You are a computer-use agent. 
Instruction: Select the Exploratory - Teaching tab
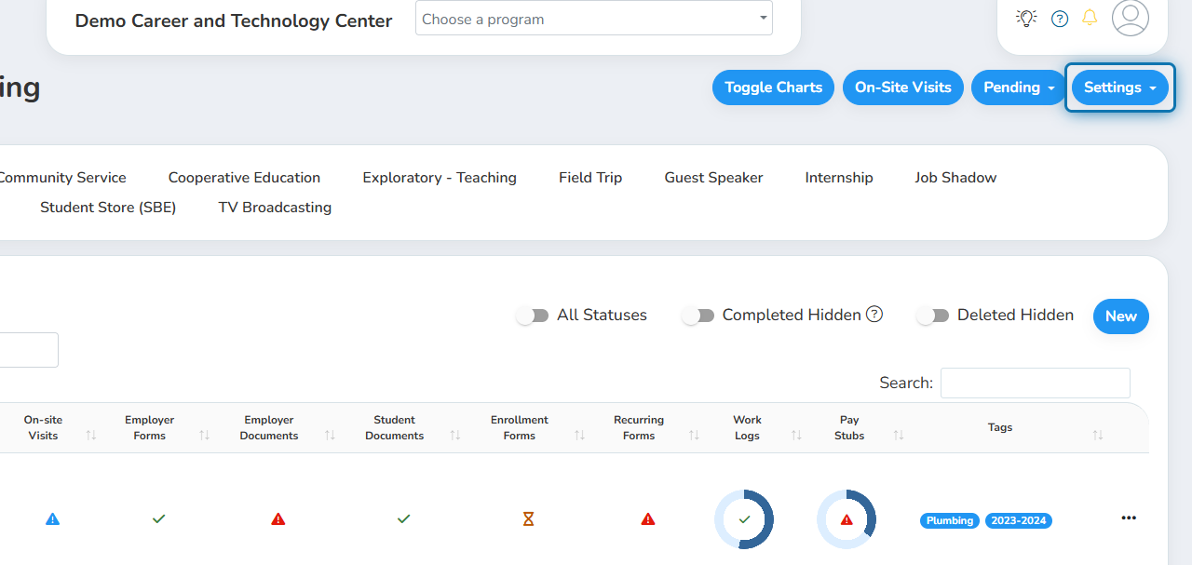pyautogui.click(x=440, y=177)
